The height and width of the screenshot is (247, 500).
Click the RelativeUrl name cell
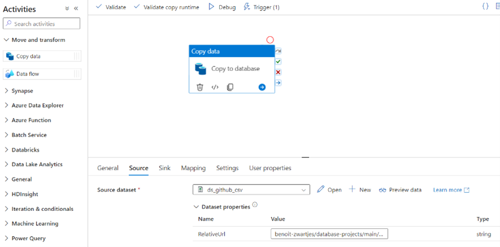coord(212,234)
